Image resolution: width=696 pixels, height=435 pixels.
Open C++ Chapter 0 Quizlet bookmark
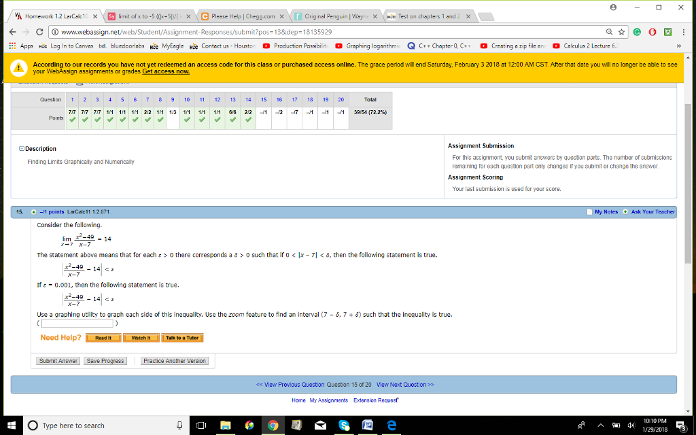coord(440,46)
